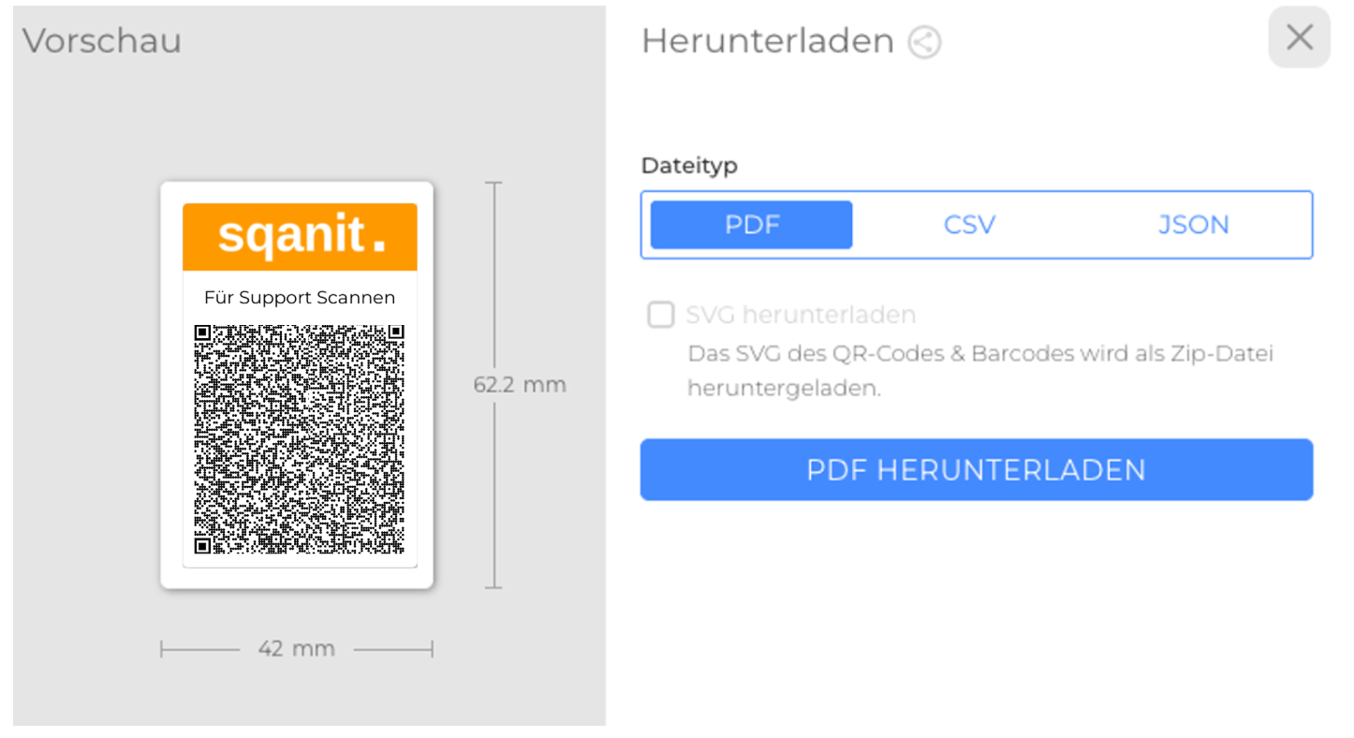1354x738 pixels.
Task: Choose JSON as the file type
Action: (x=1193, y=225)
